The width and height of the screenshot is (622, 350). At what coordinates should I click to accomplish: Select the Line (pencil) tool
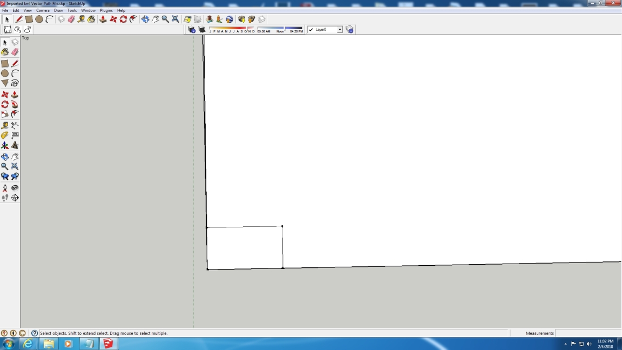tap(19, 19)
